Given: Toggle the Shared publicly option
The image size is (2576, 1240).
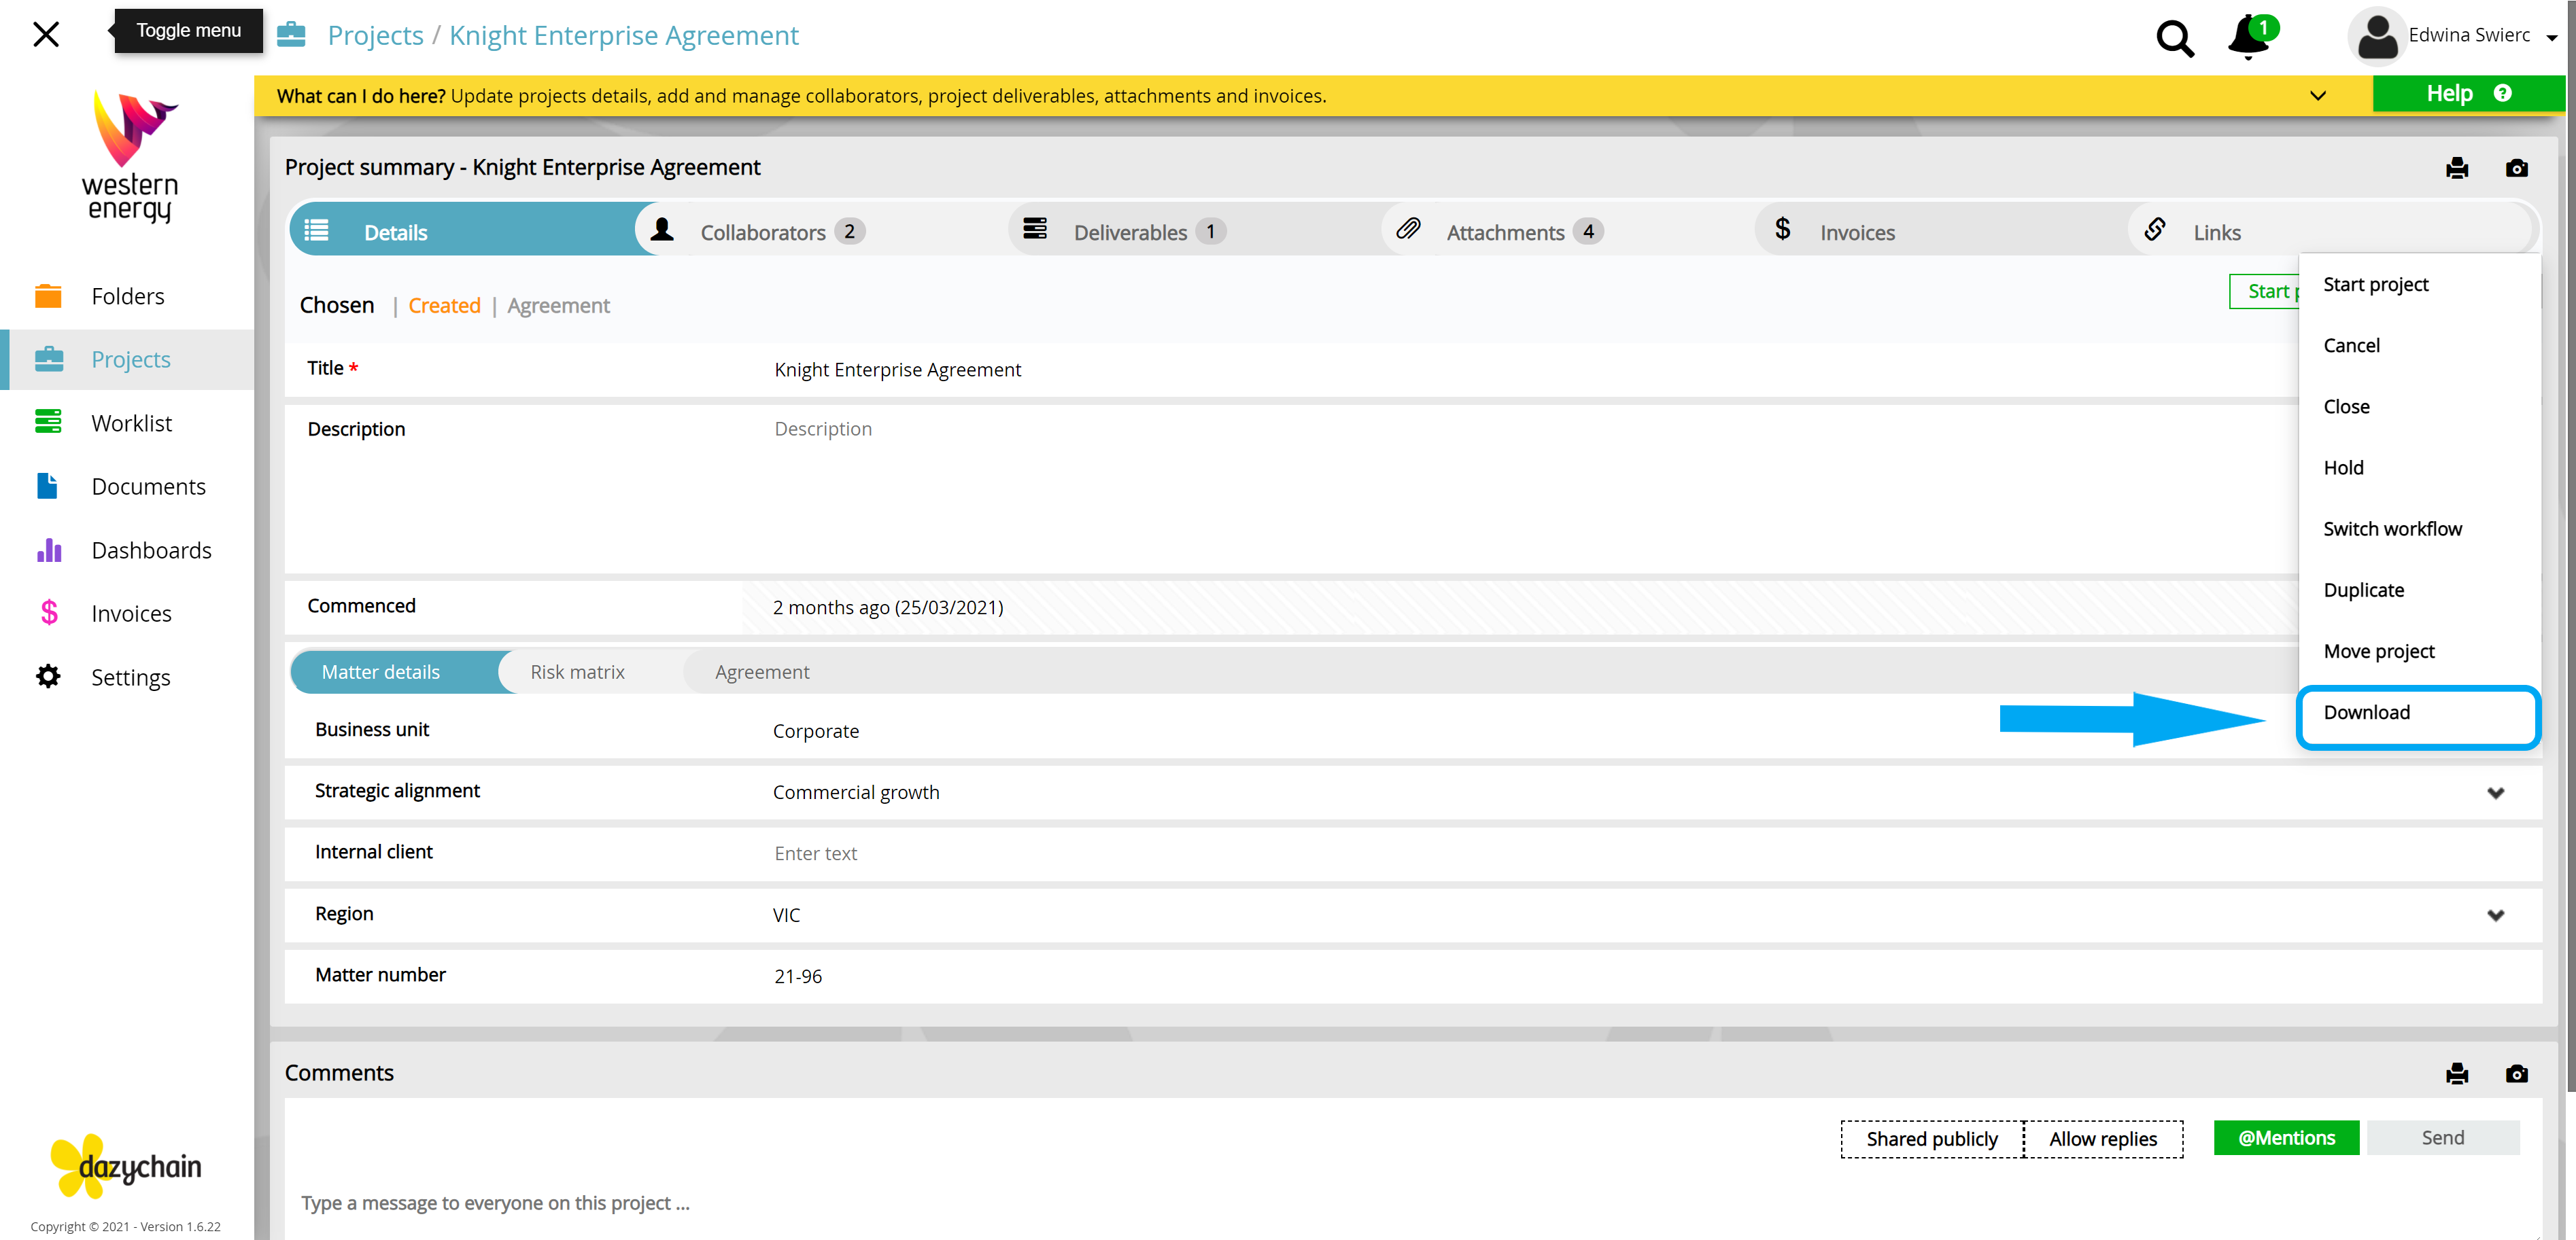Looking at the screenshot, I should 1931,1139.
